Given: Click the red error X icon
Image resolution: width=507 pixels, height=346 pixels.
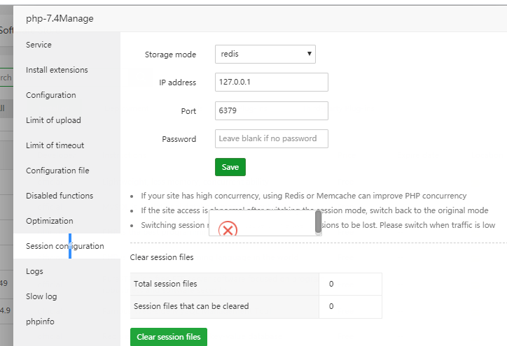Looking at the screenshot, I should [x=228, y=229].
